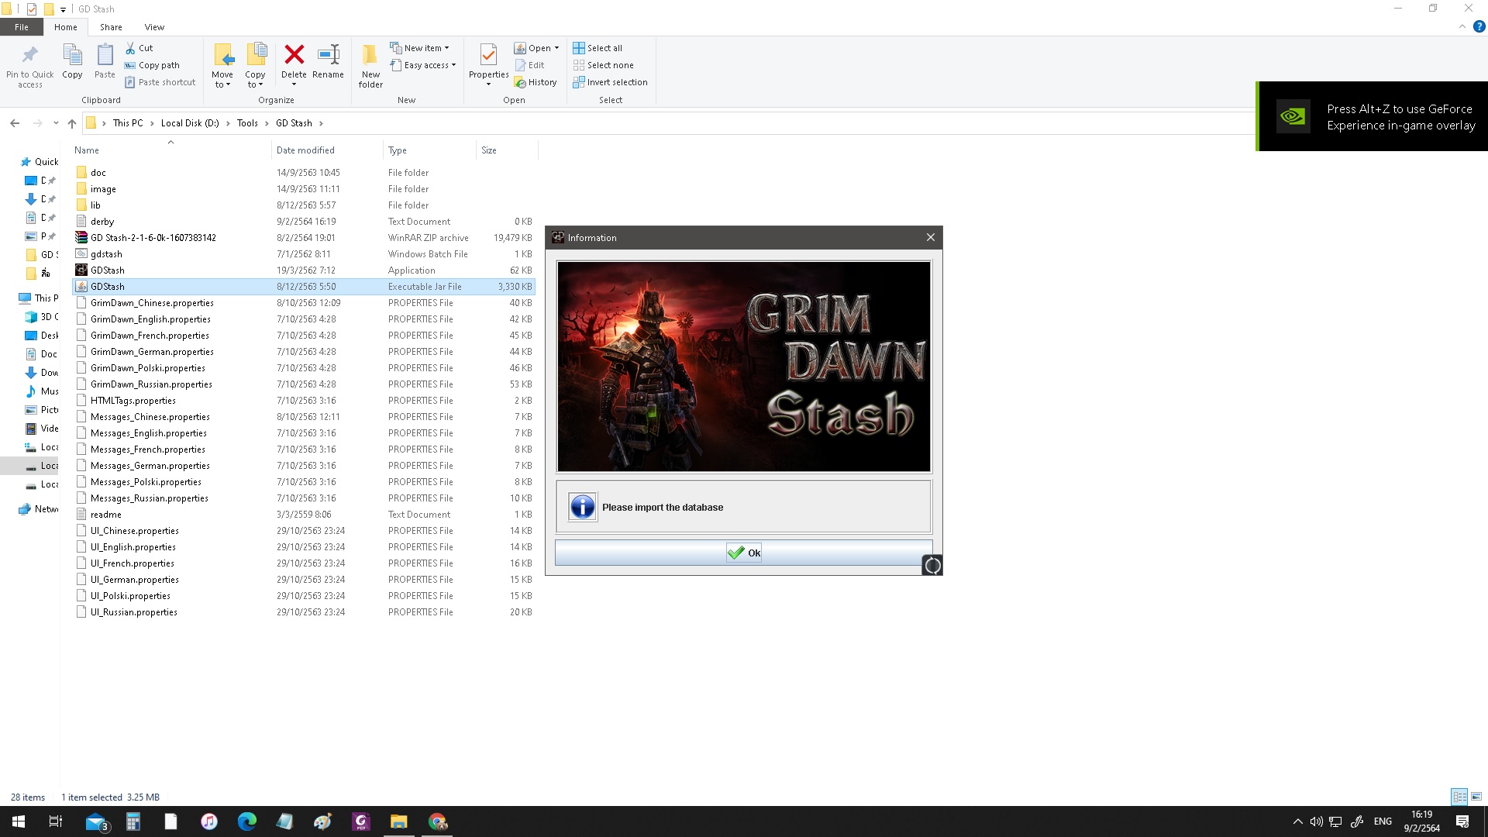Click Ok in Information dialog
1488x837 pixels.
pyautogui.click(x=743, y=553)
